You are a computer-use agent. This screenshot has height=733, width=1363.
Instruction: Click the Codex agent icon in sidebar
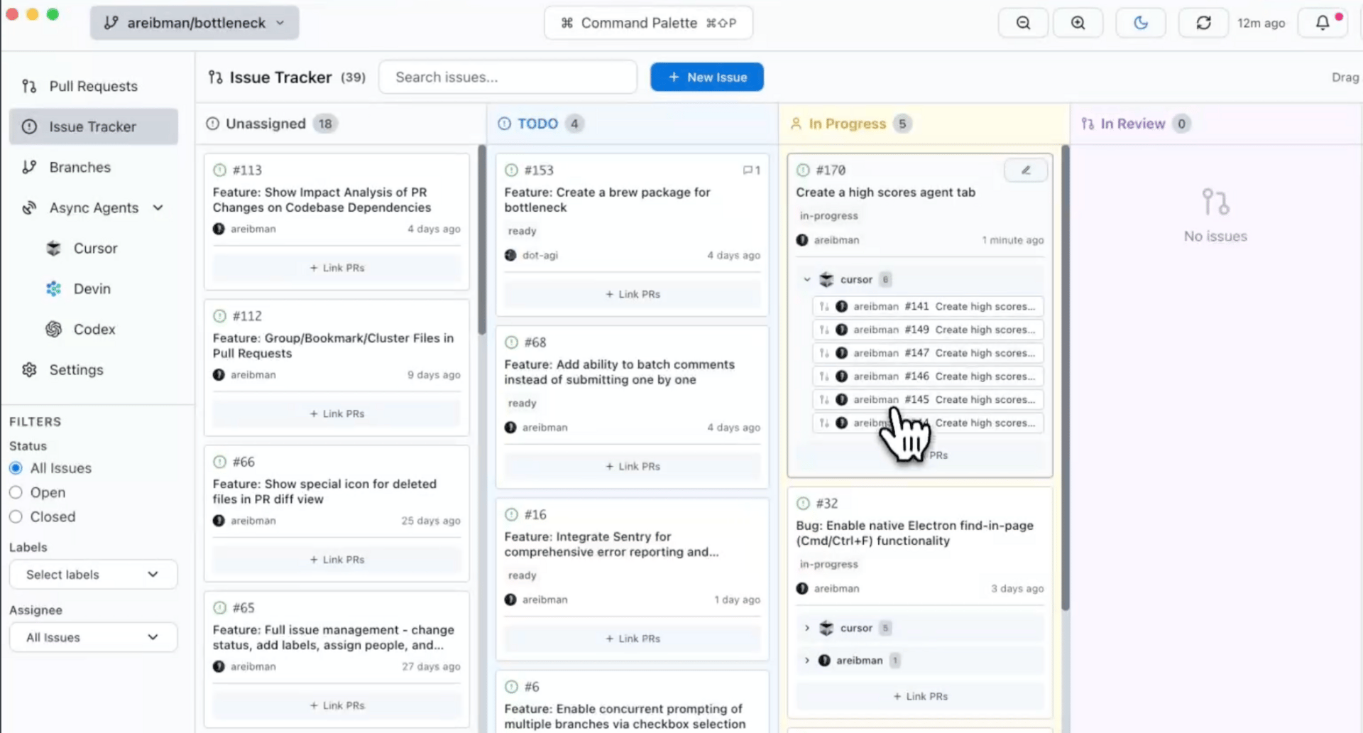click(x=54, y=330)
